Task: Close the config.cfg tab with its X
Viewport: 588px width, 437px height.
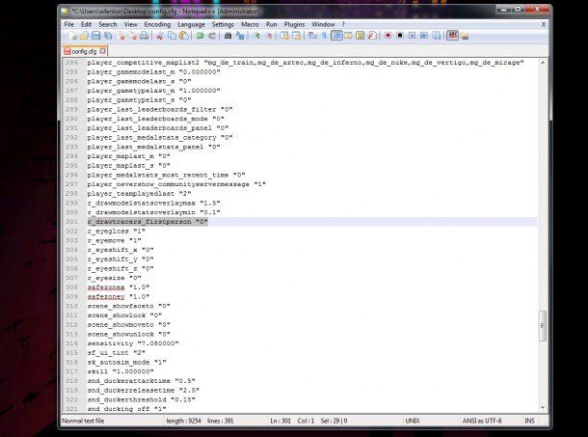Action: [103, 51]
